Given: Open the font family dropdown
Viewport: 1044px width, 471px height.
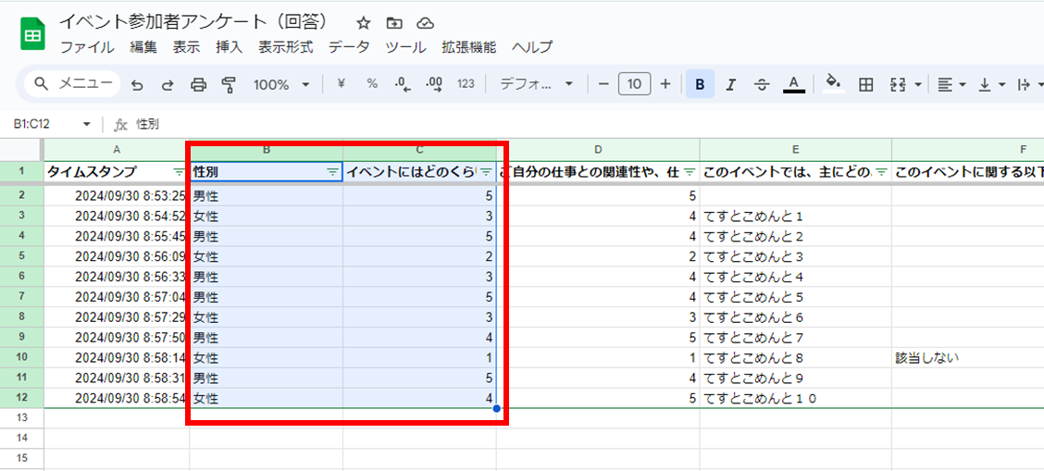Looking at the screenshot, I should 536,84.
